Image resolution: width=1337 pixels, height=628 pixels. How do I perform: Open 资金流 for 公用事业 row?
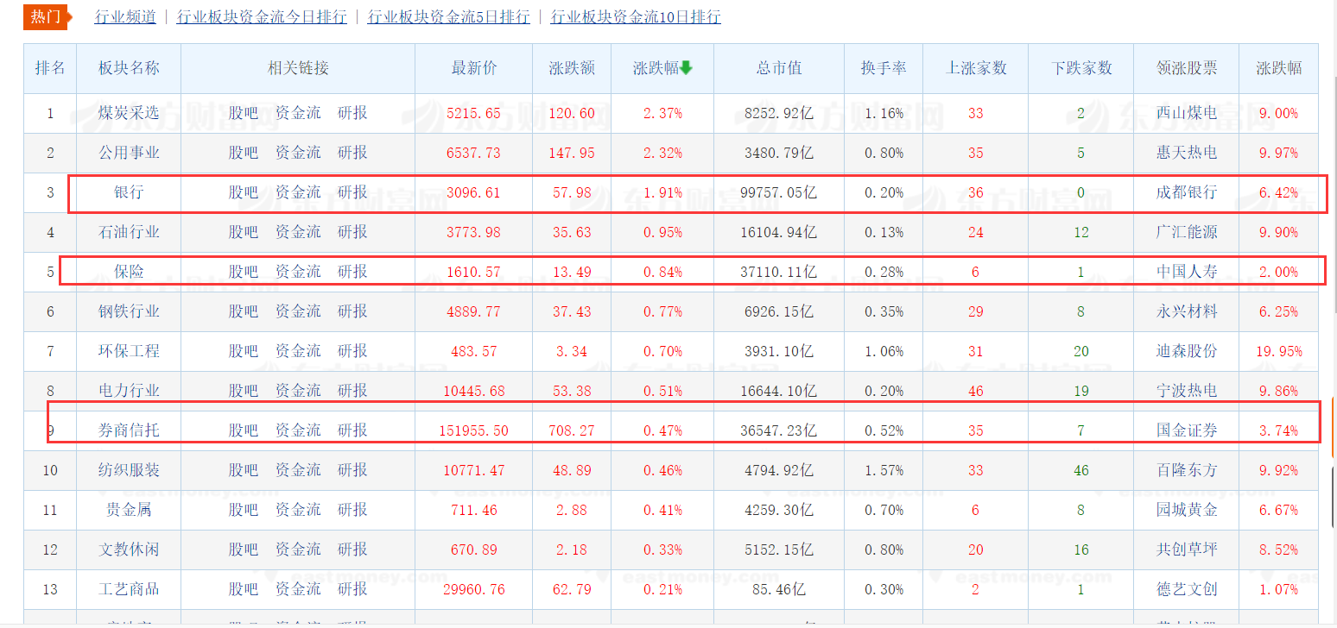(298, 153)
